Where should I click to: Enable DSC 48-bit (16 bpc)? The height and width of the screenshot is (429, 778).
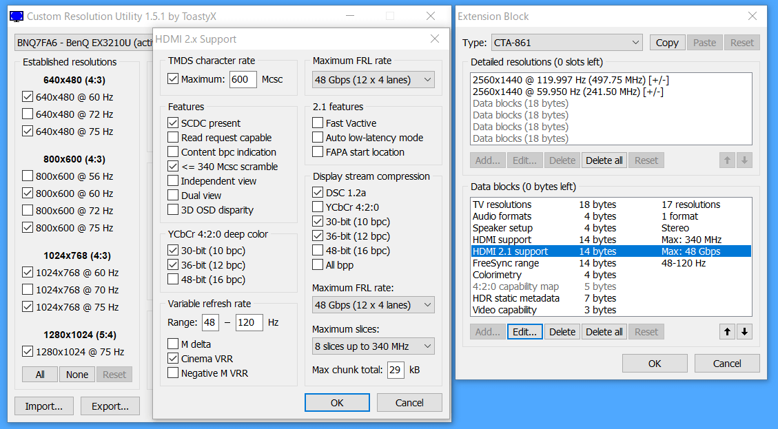[x=318, y=251]
